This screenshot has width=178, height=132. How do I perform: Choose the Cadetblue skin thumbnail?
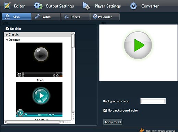39,100
